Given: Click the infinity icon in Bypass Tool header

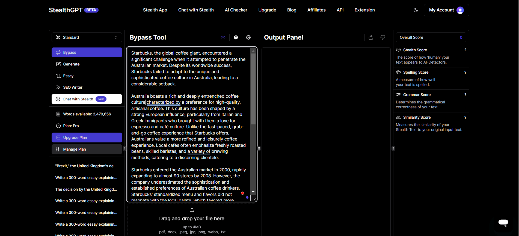Looking at the screenshot, I should coord(223,37).
